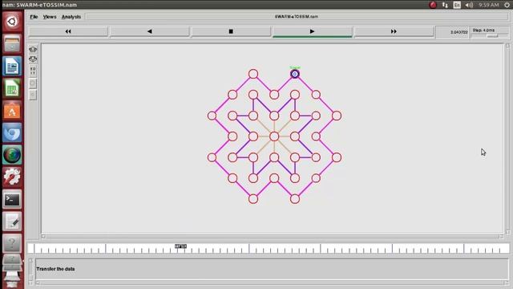Open the volume indicator menu
Image resolution: width=513 pixels, height=289 pixels.
[469, 5]
